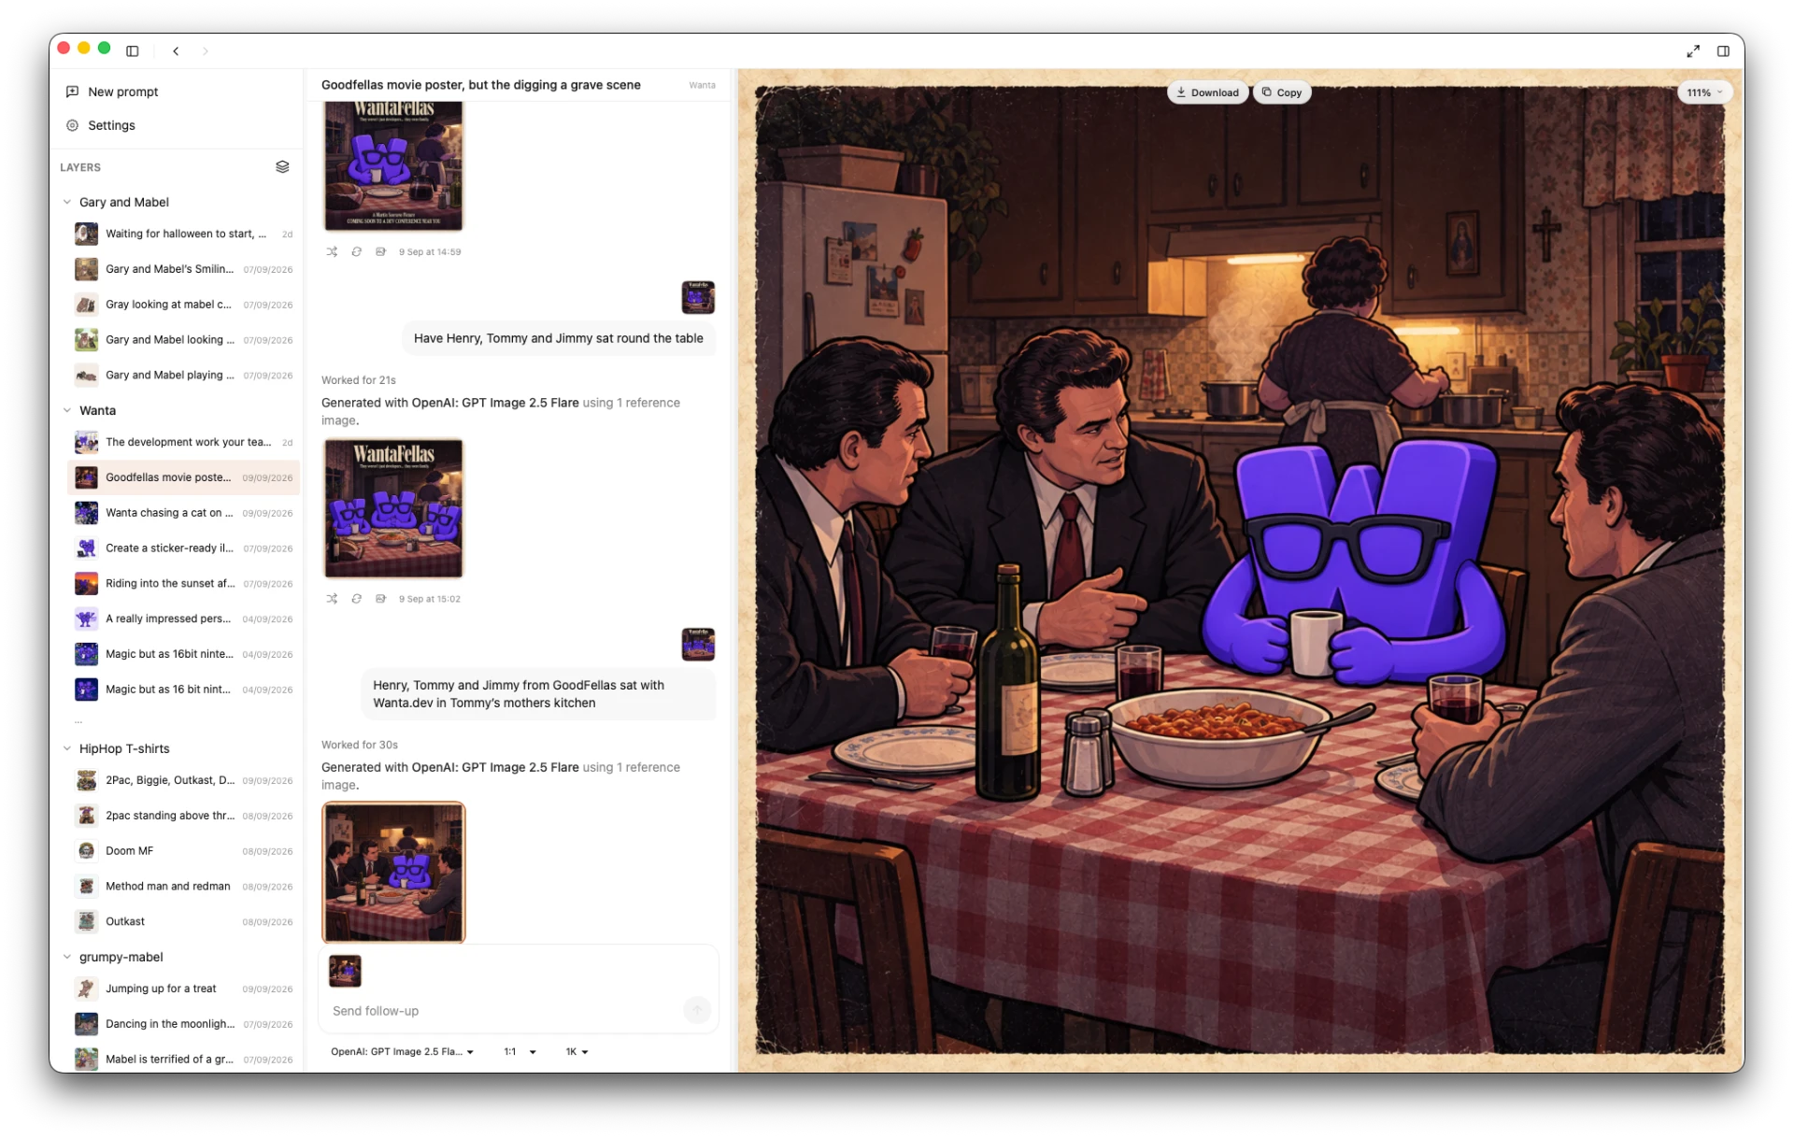Open the Jumping up for a treat layer
The height and width of the screenshot is (1138, 1794).
coord(183,989)
